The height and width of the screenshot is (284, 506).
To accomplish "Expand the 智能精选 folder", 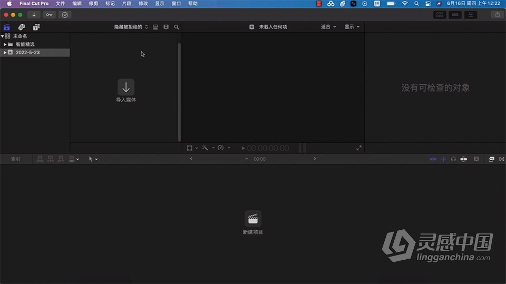I will [x=5, y=44].
